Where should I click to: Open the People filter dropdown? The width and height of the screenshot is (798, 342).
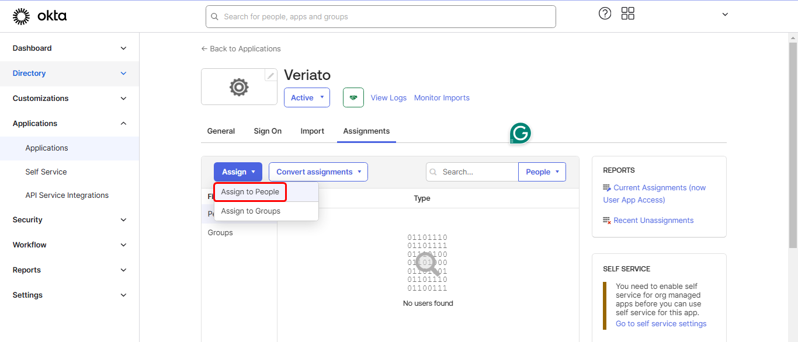tap(542, 172)
